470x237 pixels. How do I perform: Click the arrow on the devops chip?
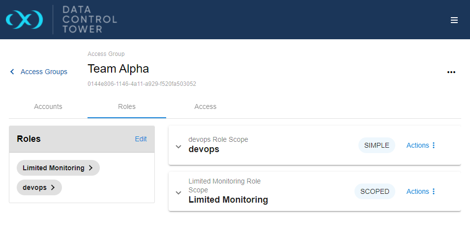(53, 187)
